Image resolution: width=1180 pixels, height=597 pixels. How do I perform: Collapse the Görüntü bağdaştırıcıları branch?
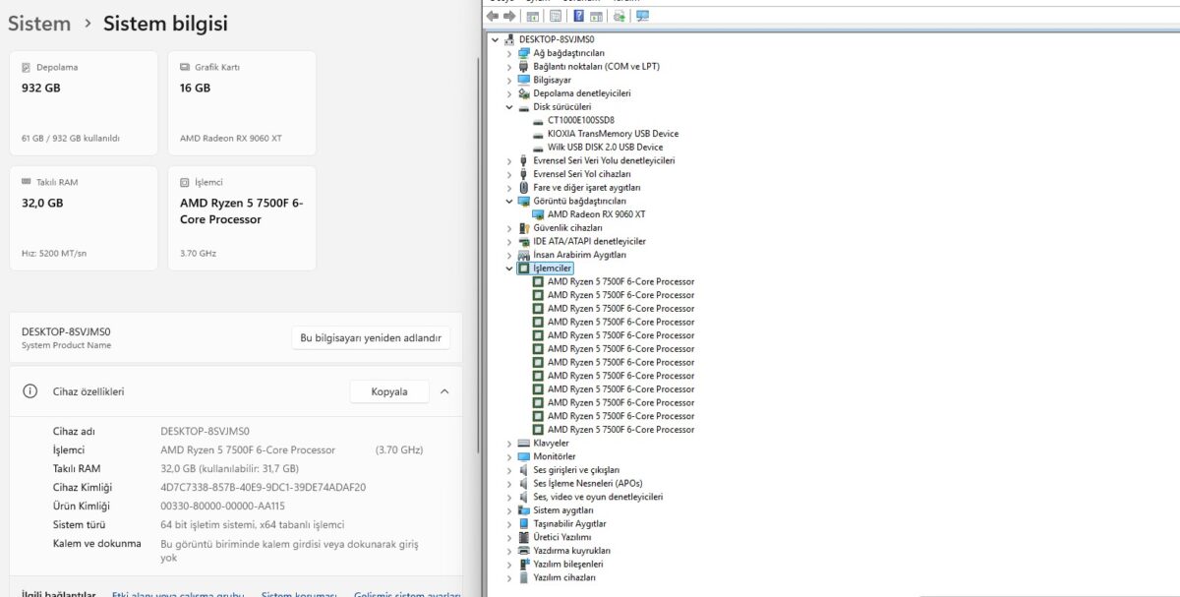tap(509, 201)
